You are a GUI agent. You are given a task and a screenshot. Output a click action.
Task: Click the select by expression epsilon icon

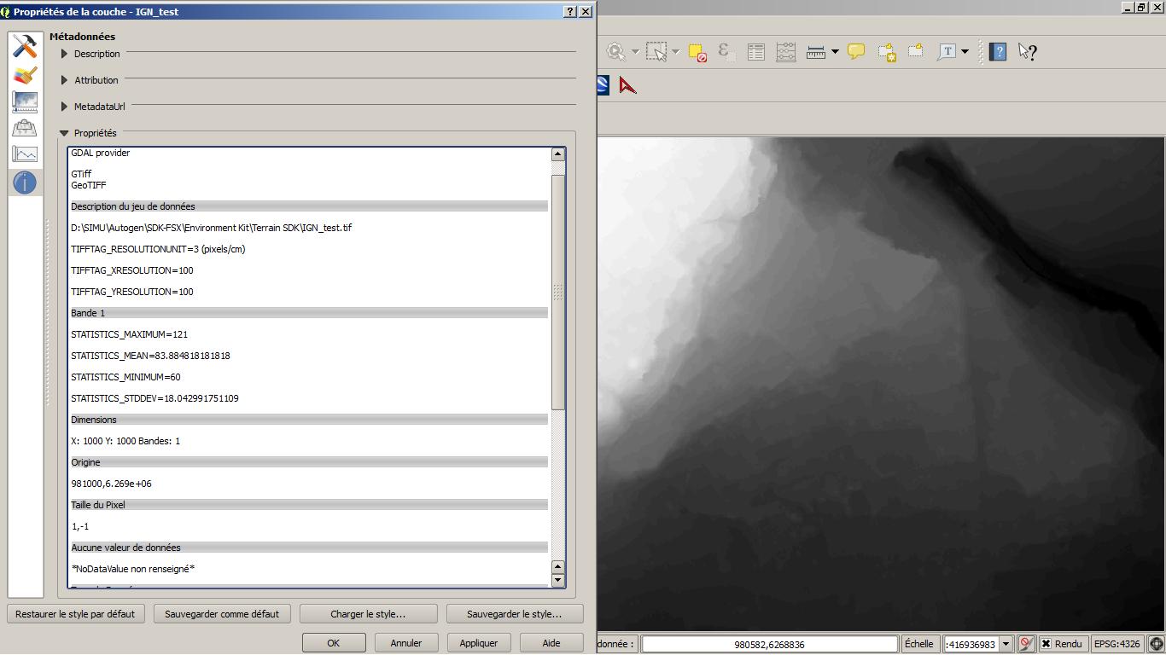pos(726,52)
